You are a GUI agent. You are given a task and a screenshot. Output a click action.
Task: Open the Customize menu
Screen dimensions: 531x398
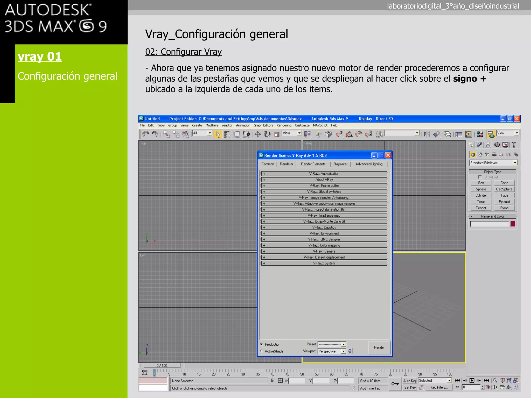coord(302,125)
